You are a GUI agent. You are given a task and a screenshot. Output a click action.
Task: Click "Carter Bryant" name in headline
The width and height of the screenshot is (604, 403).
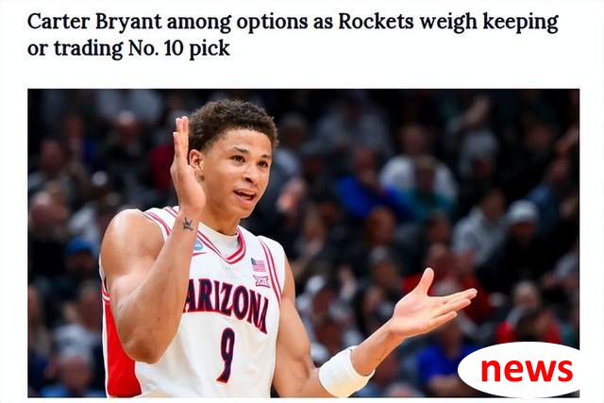click(94, 22)
